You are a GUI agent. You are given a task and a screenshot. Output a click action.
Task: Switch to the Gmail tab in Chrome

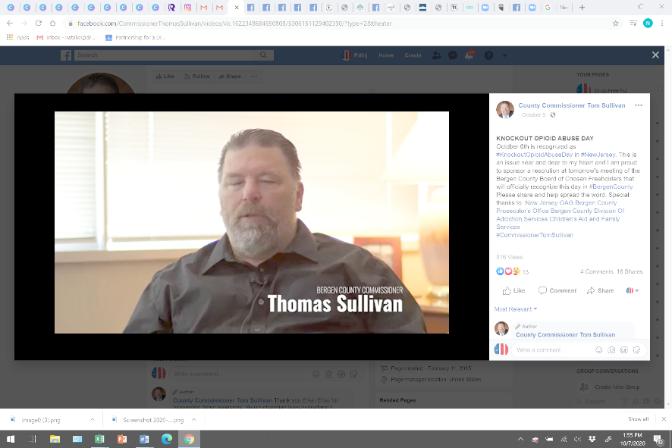pos(203,8)
